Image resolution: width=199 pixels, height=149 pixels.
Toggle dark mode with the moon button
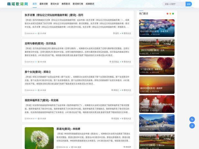coord(192,119)
